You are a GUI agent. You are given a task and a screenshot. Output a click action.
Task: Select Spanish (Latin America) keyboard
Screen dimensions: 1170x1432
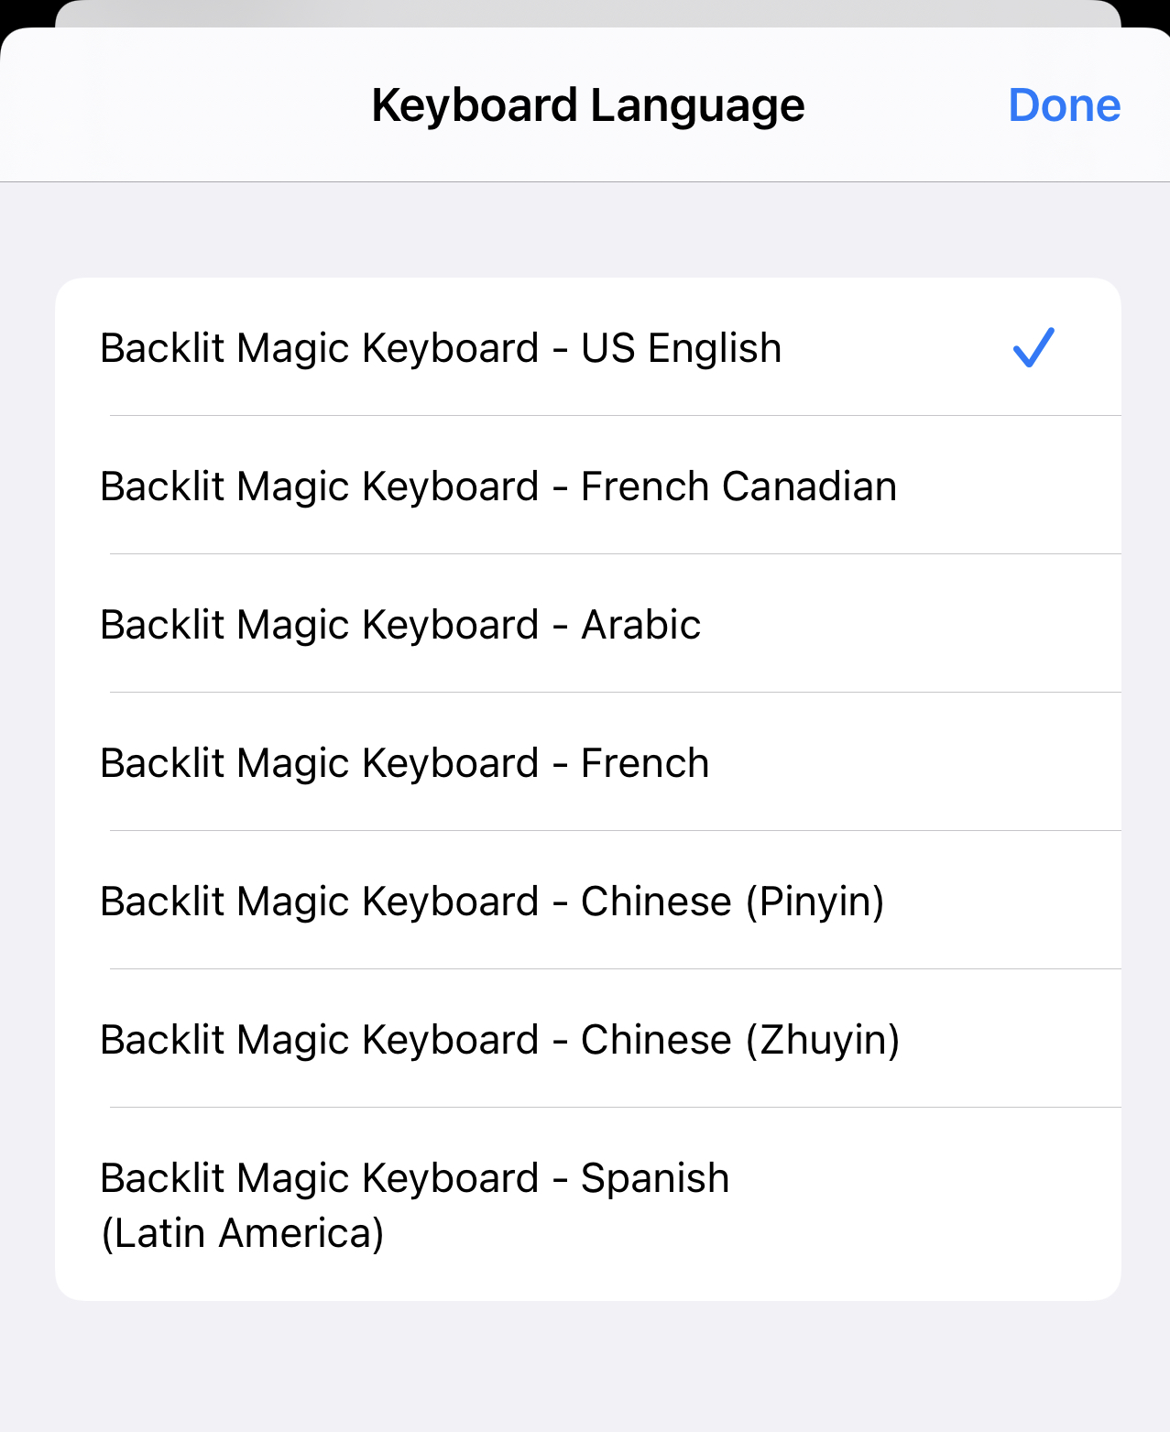414,1204
